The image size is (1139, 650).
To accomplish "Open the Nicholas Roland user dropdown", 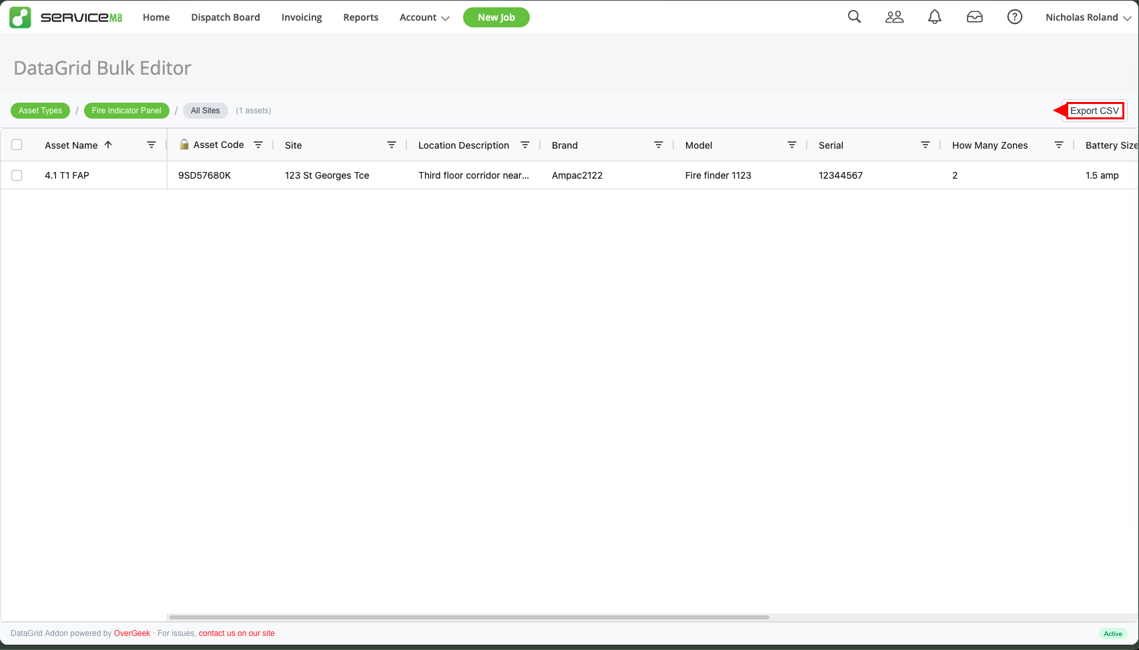I will coord(1088,17).
